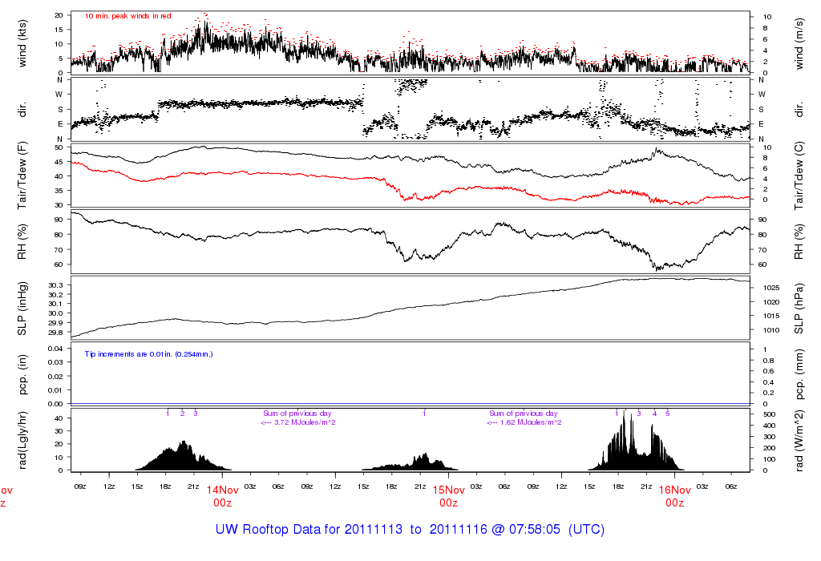Click the 'rad(Lgly/hr)' axis label
821x561 pixels.
[22, 440]
